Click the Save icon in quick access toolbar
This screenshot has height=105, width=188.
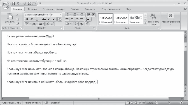click(13, 4)
